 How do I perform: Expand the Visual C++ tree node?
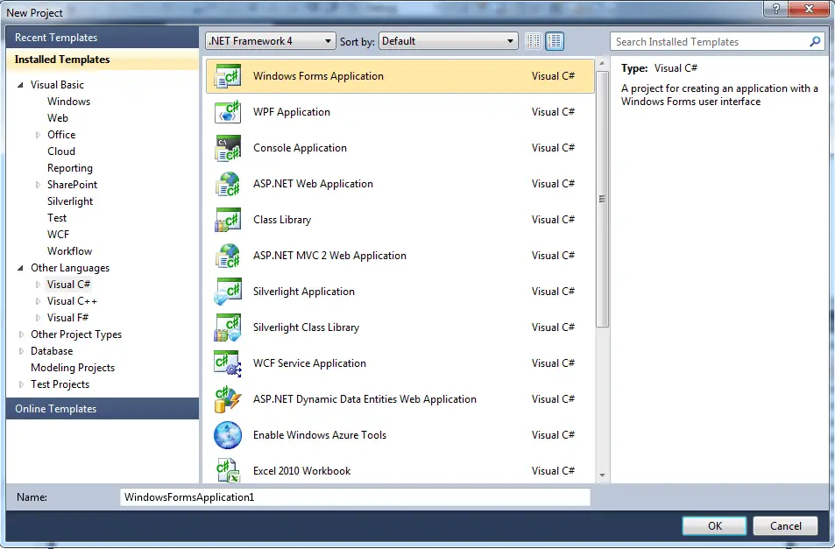pyautogui.click(x=38, y=301)
